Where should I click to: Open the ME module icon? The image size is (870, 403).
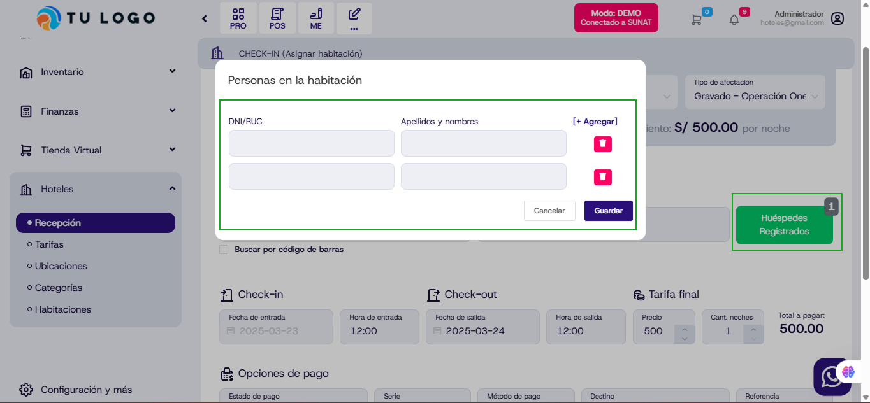click(x=315, y=18)
